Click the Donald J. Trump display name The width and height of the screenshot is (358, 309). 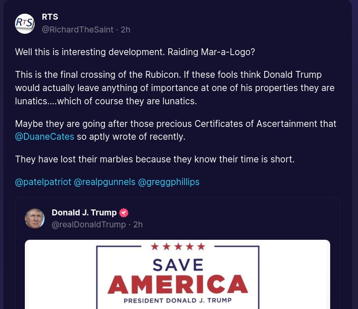click(84, 212)
